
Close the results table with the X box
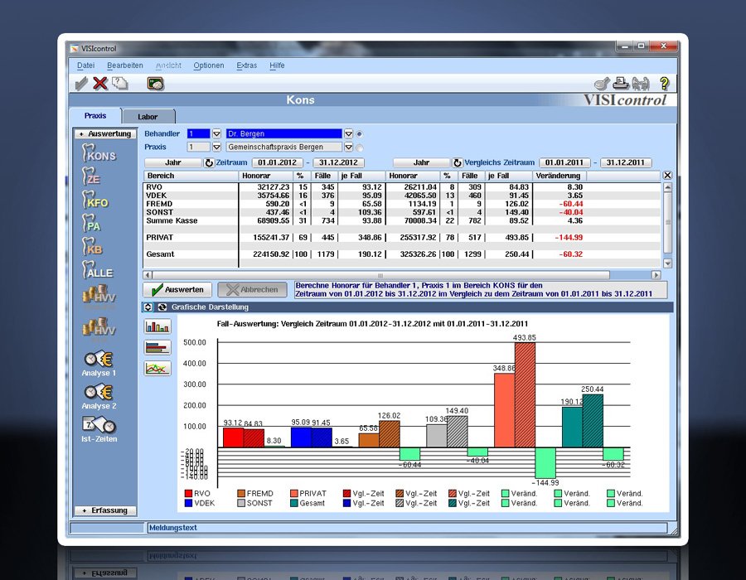coord(667,176)
